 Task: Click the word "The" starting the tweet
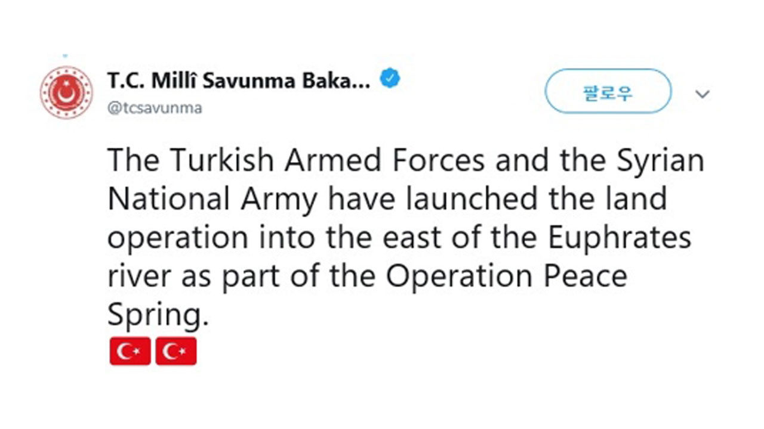[x=134, y=161]
